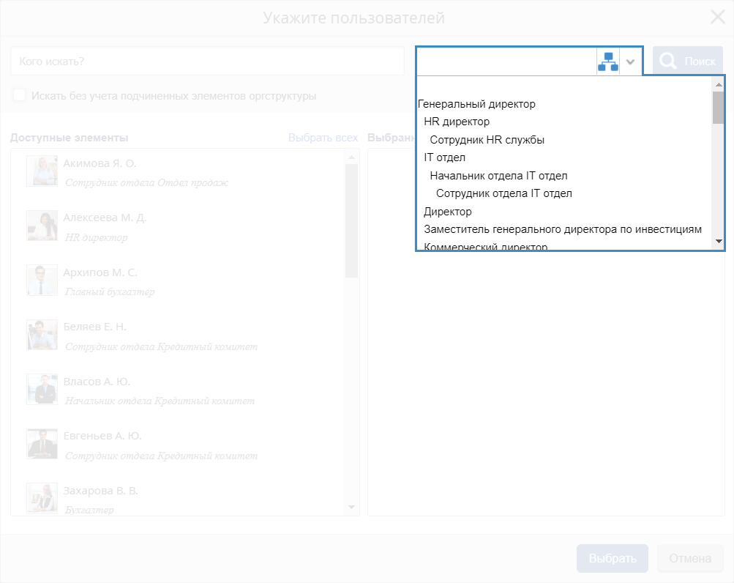The image size is (734, 583).
Task: Click available elements list scroll down arrow
Action: click(351, 507)
